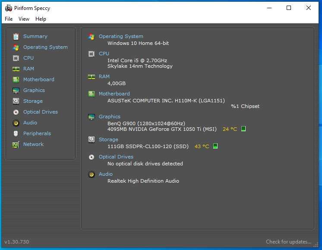Click the Windows 10 Home 64-bit text
Image resolution: width=322 pixels, height=250 pixels.
[138, 43]
